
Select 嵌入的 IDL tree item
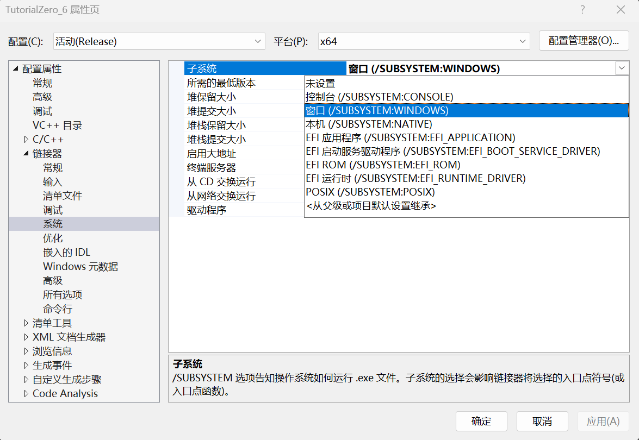[66, 253]
